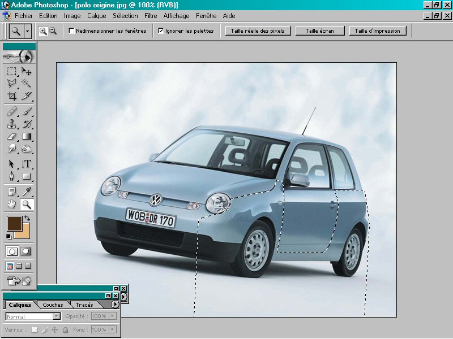This screenshot has width=453, height=339.
Task: Open the Filtre menu
Action: pyautogui.click(x=151, y=16)
